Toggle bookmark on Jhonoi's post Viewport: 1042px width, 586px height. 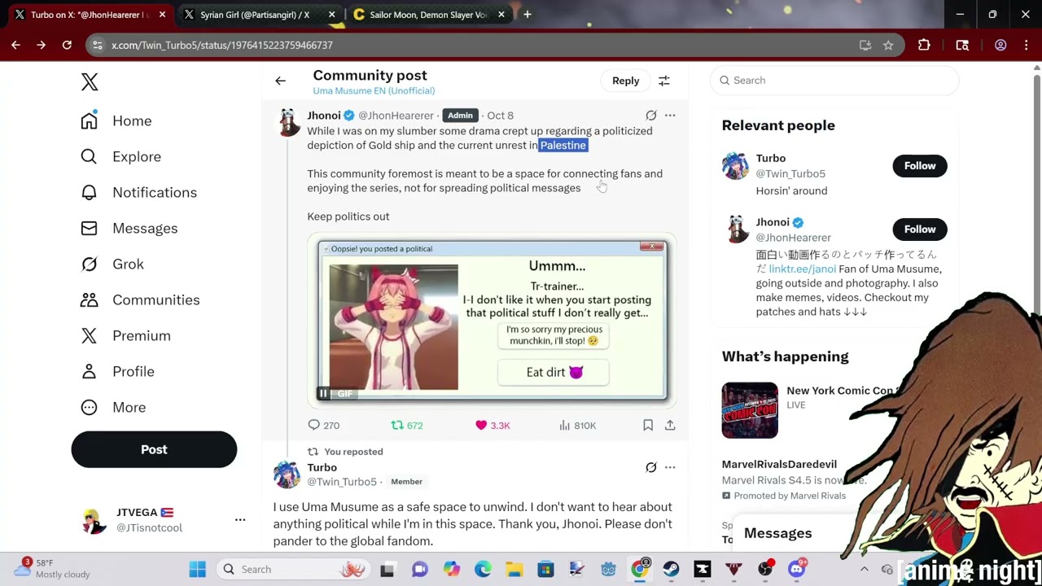pos(648,425)
